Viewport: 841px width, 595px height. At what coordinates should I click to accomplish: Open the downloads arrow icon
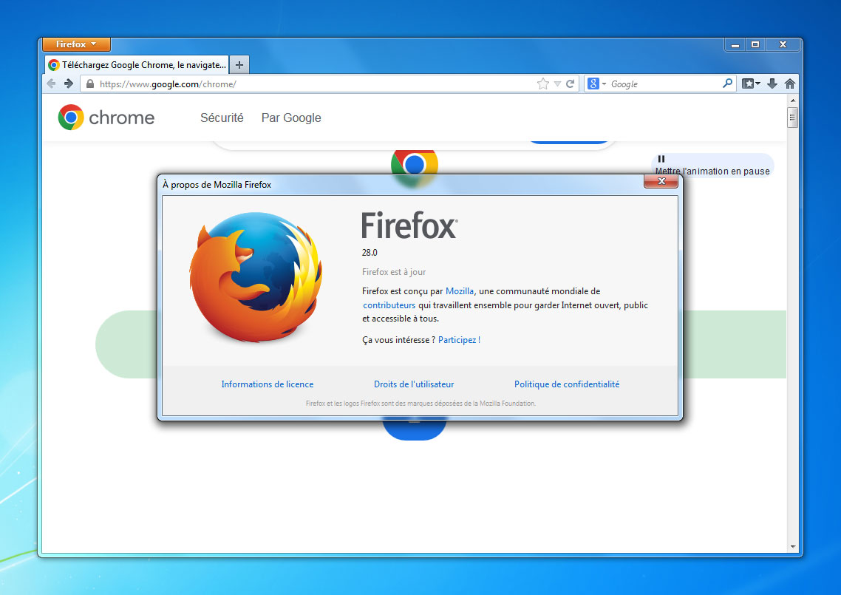coord(772,84)
